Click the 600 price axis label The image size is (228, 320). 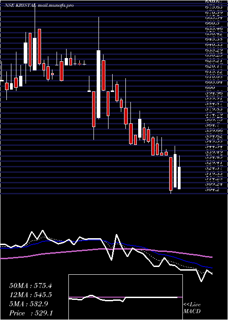pyautogui.click(x=211, y=88)
